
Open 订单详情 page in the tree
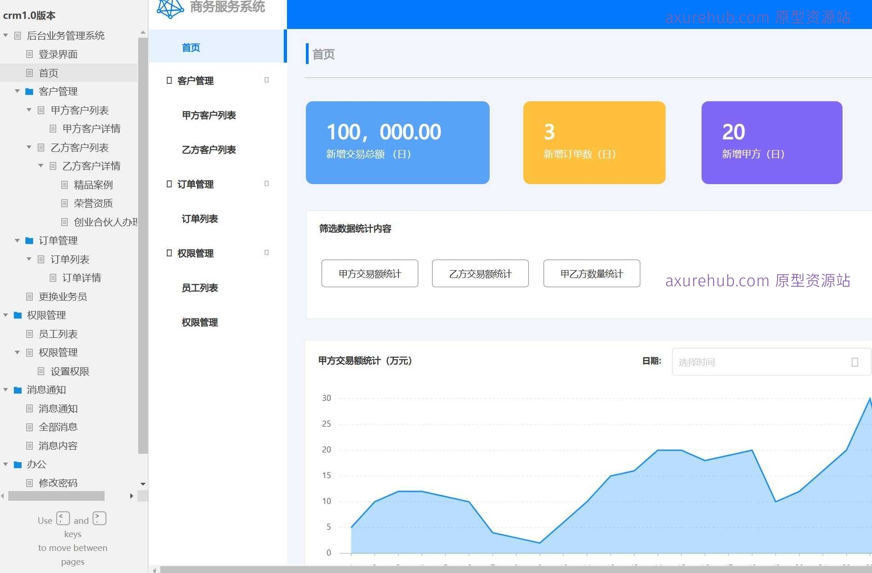[81, 278]
